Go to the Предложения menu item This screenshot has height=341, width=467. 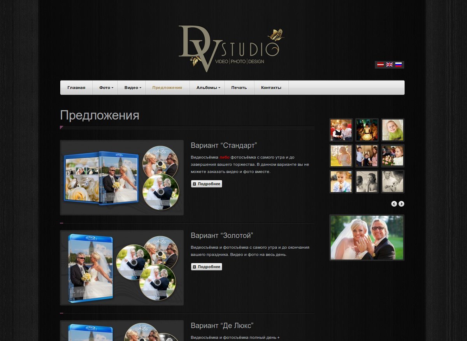[x=167, y=88]
